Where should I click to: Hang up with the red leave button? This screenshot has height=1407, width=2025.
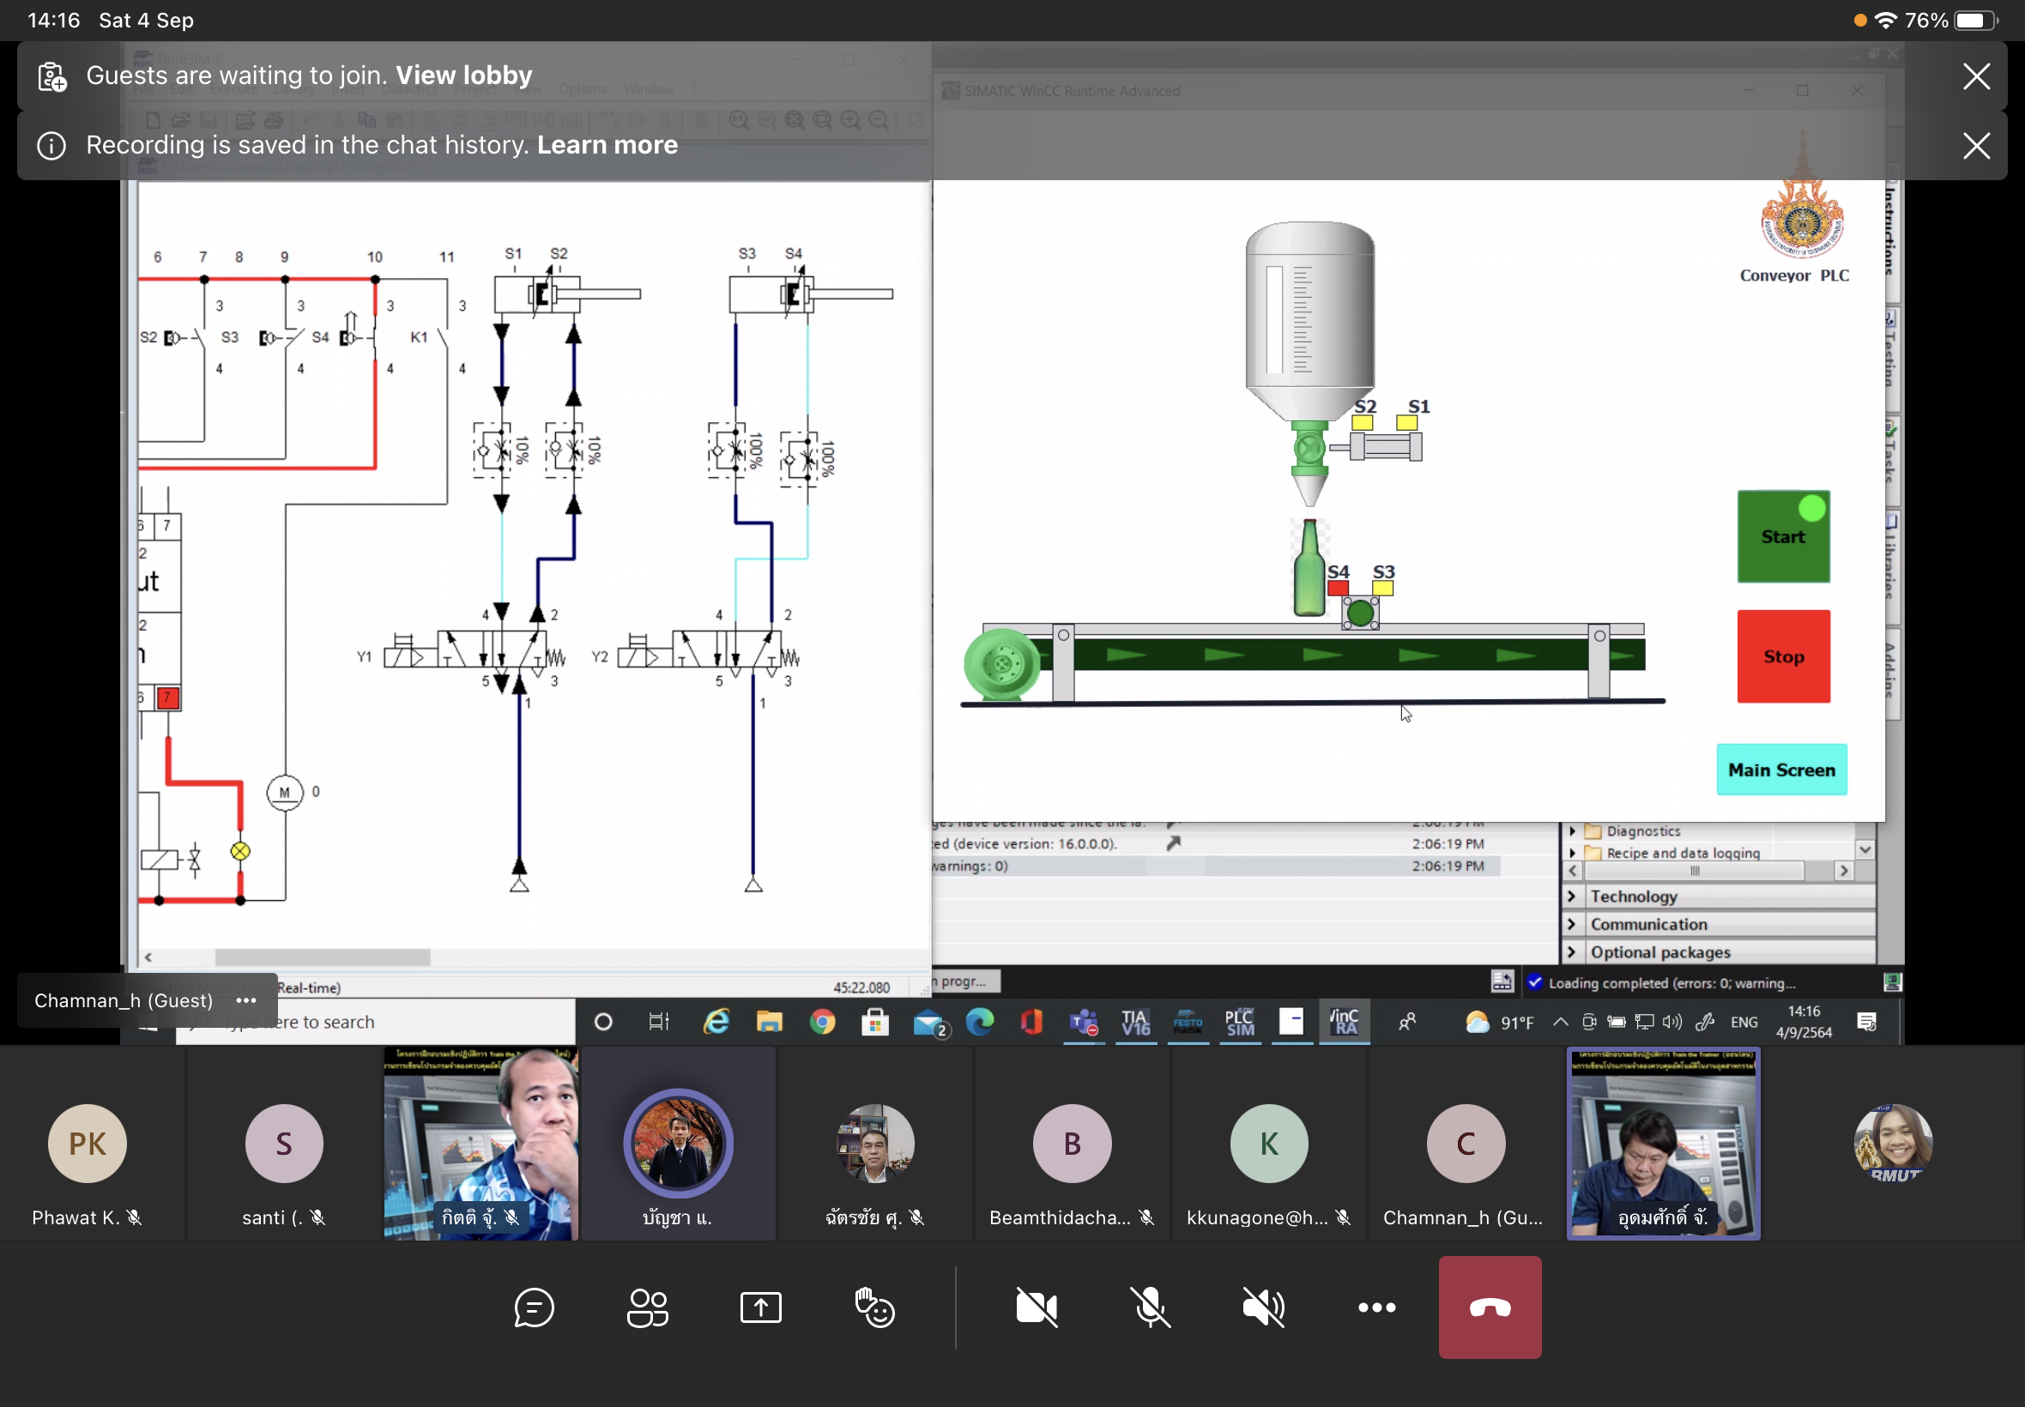[x=1490, y=1307]
